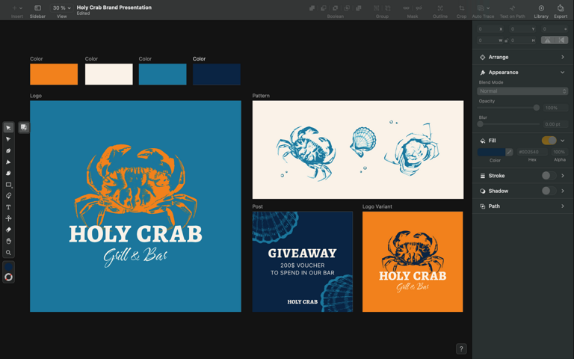Select the Pencil tool in left toolbar
The height and width of the screenshot is (359, 574).
click(8, 162)
